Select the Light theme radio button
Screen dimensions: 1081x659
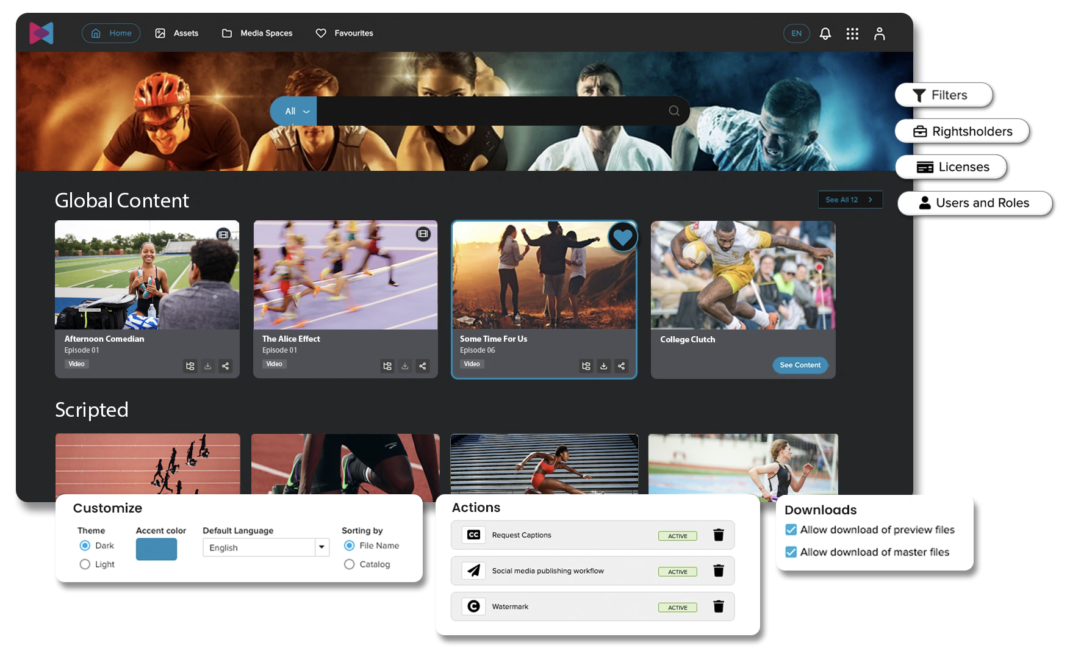(85, 564)
